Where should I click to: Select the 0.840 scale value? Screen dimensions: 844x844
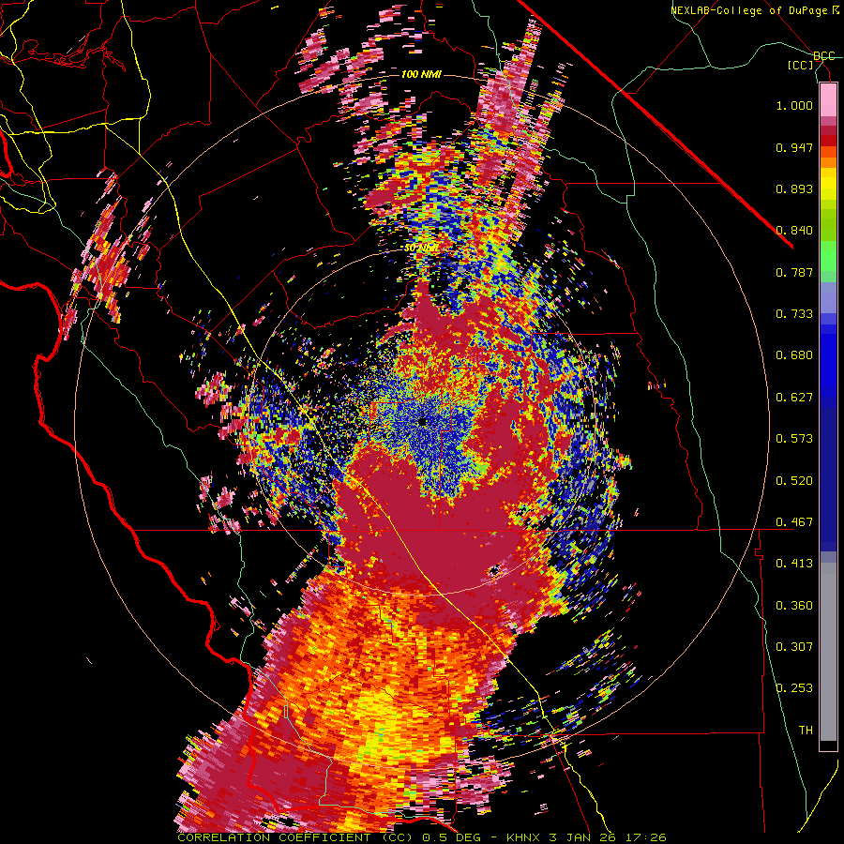(x=794, y=231)
